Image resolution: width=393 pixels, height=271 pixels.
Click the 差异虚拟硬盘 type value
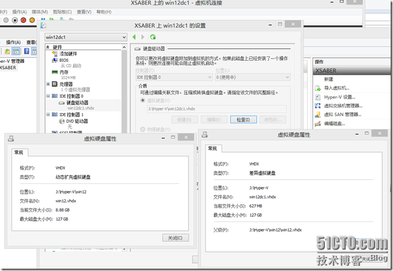[x=262, y=173]
